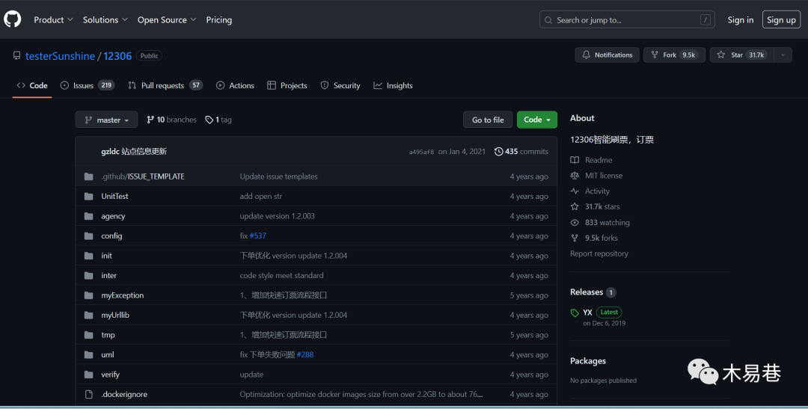View 833 watching link

click(600, 223)
